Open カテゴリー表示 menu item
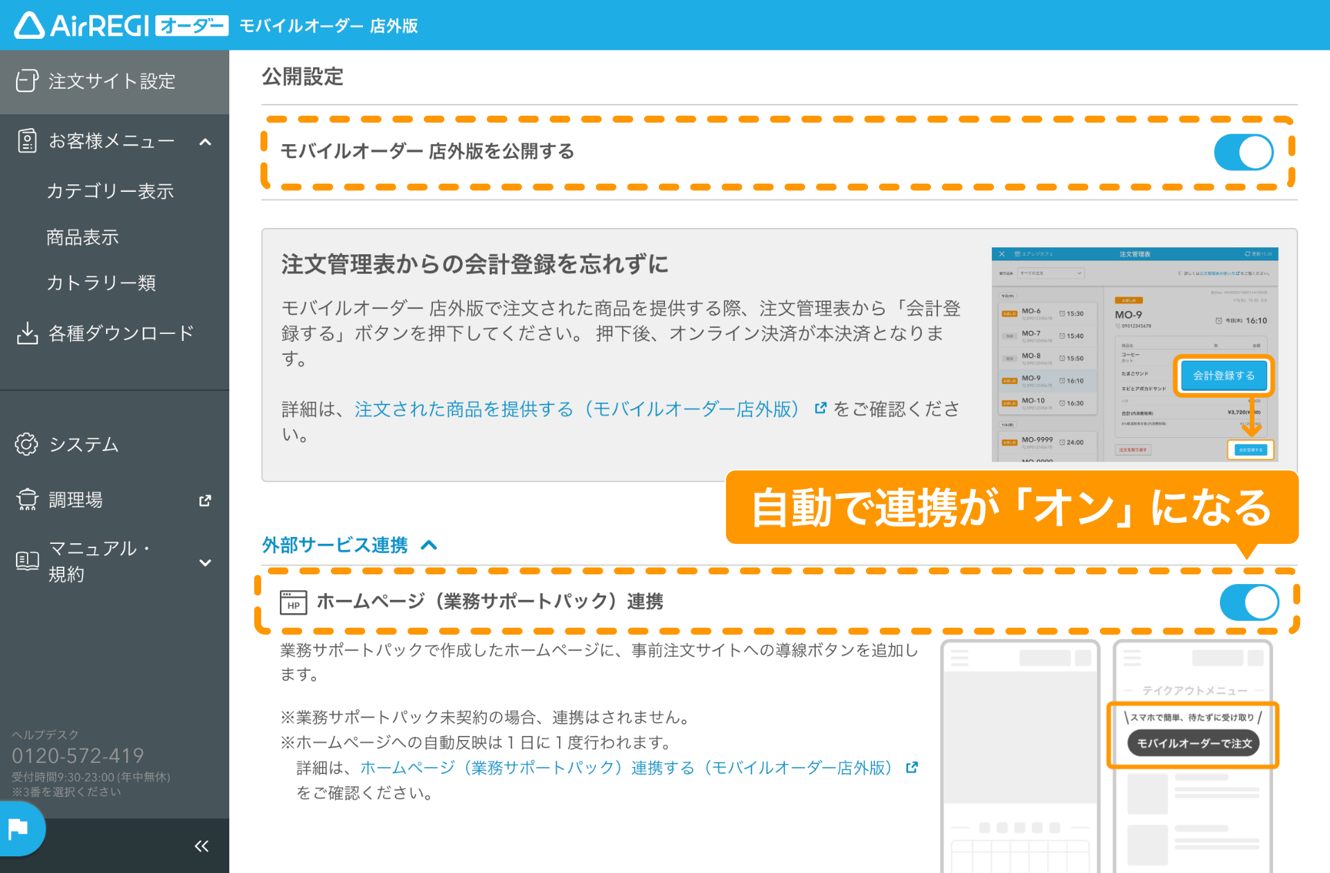Viewport: 1330px width, 873px height. click(110, 191)
